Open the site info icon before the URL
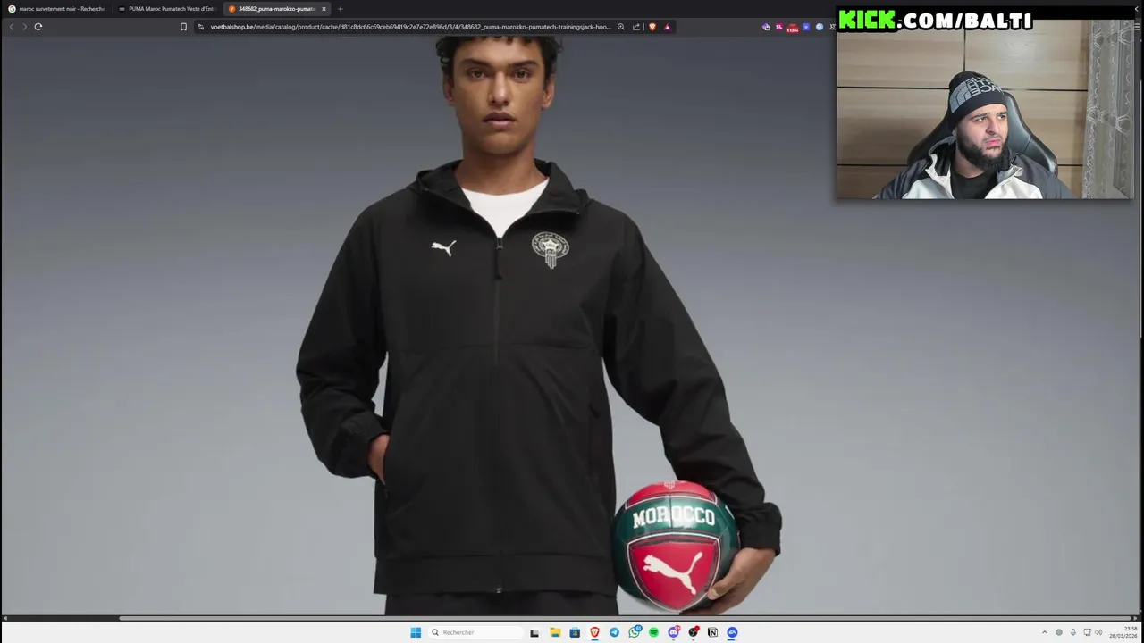Screen dimensions: 1144x643 [x=200, y=27]
